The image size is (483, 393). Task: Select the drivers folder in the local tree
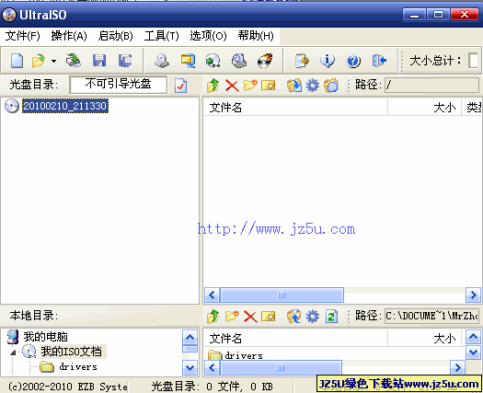point(78,367)
